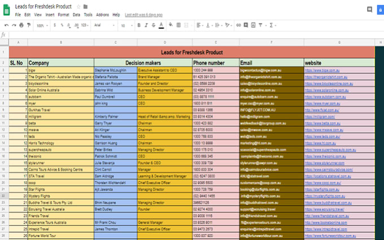Toggle Strikethrough formatting
Viewport: 384px width, 240px height.
[154, 25]
